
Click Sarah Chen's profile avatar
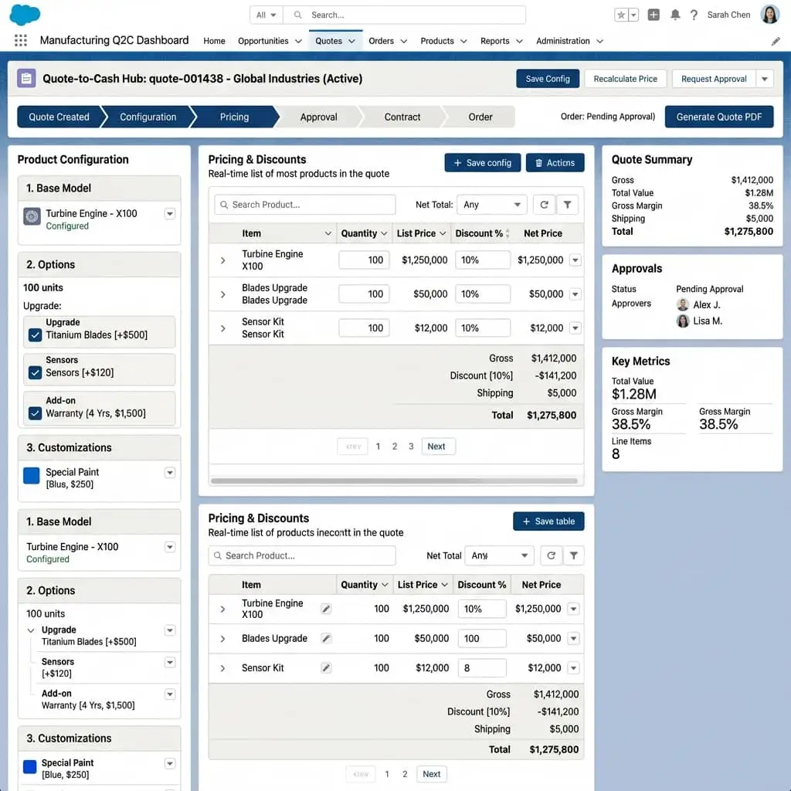[x=770, y=15]
